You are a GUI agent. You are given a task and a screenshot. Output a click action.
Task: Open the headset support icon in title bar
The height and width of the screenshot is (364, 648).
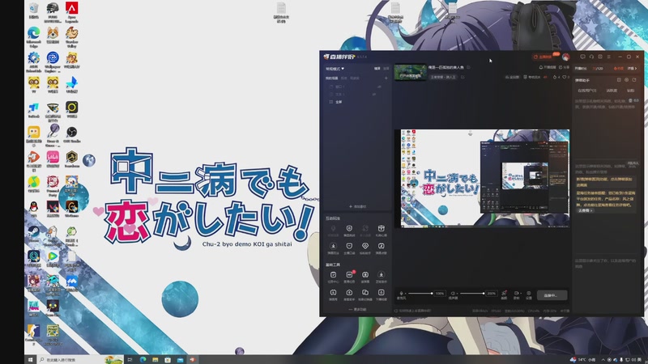point(591,57)
